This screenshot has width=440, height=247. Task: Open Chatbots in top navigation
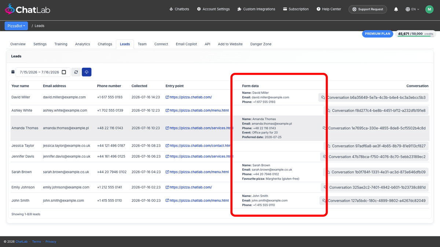pyautogui.click(x=179, y=9)
